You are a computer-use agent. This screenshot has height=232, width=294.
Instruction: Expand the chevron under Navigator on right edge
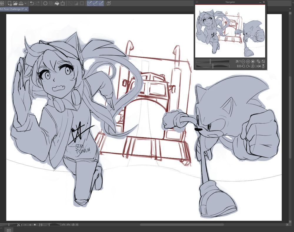click(290, 9)
